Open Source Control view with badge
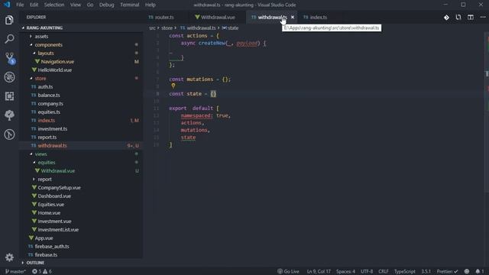489x275 pixels. (10, 58)
